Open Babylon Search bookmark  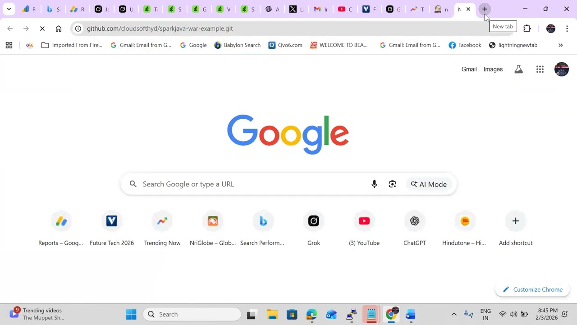click(238, 45)
